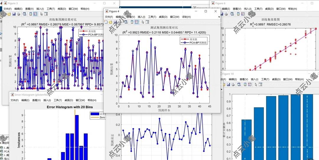Image resolution: width=319 pixels, height=160 pixels.
Task: Open 查看(V) menu in Figure 3
Action: [x=29, y=9]
